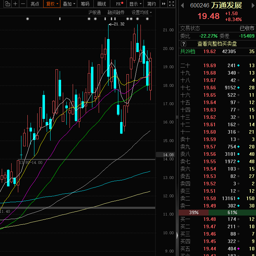Image resolution: width=256 pixels, height=256 pixels.
Task: Click the stock name 万通发展
Action: click(x=227, y=5)
